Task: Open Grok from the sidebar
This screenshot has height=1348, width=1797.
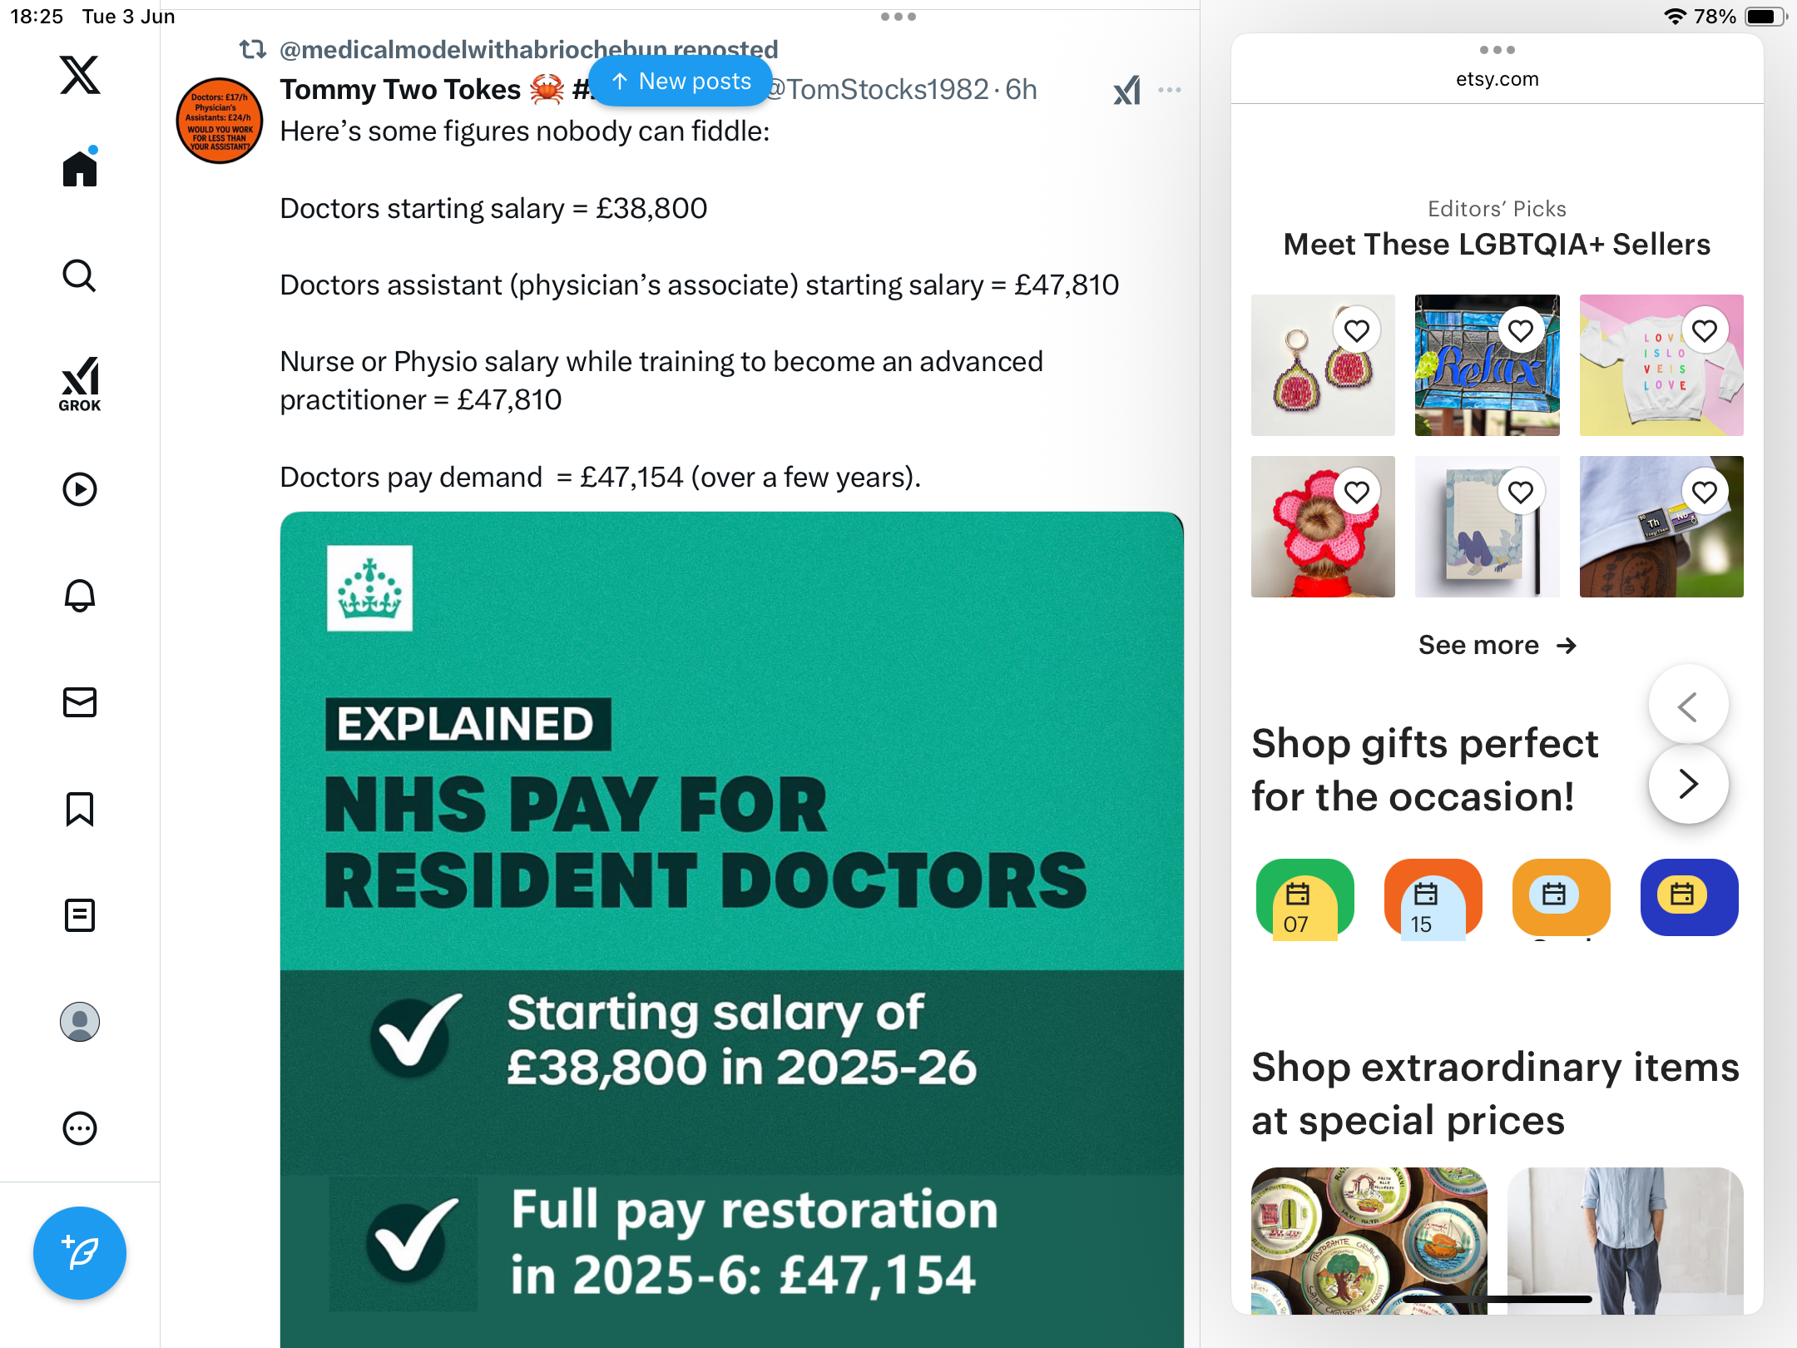Action: 80,384
